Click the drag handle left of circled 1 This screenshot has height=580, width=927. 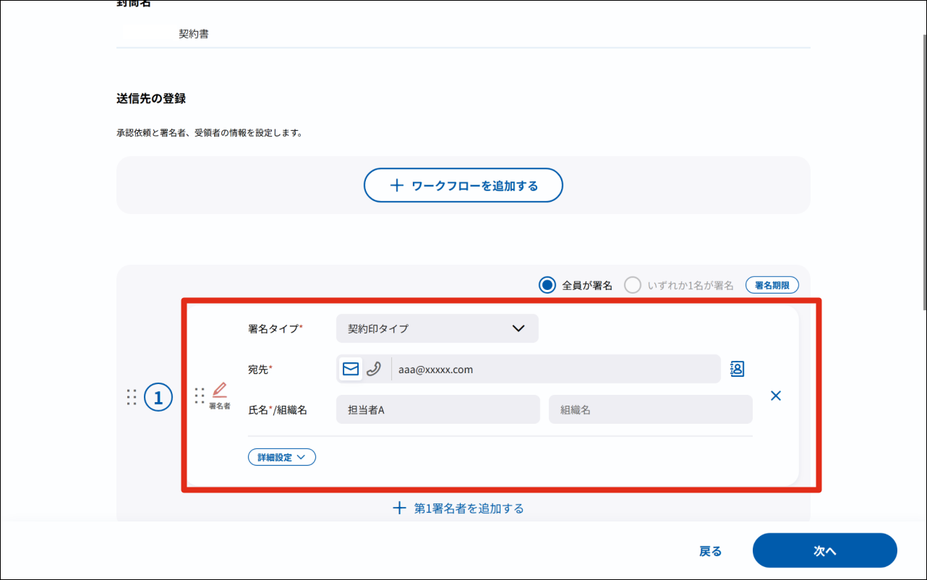(x=131, y=397)
